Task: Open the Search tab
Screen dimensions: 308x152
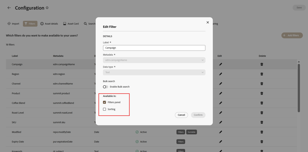Action: point(90,24)
